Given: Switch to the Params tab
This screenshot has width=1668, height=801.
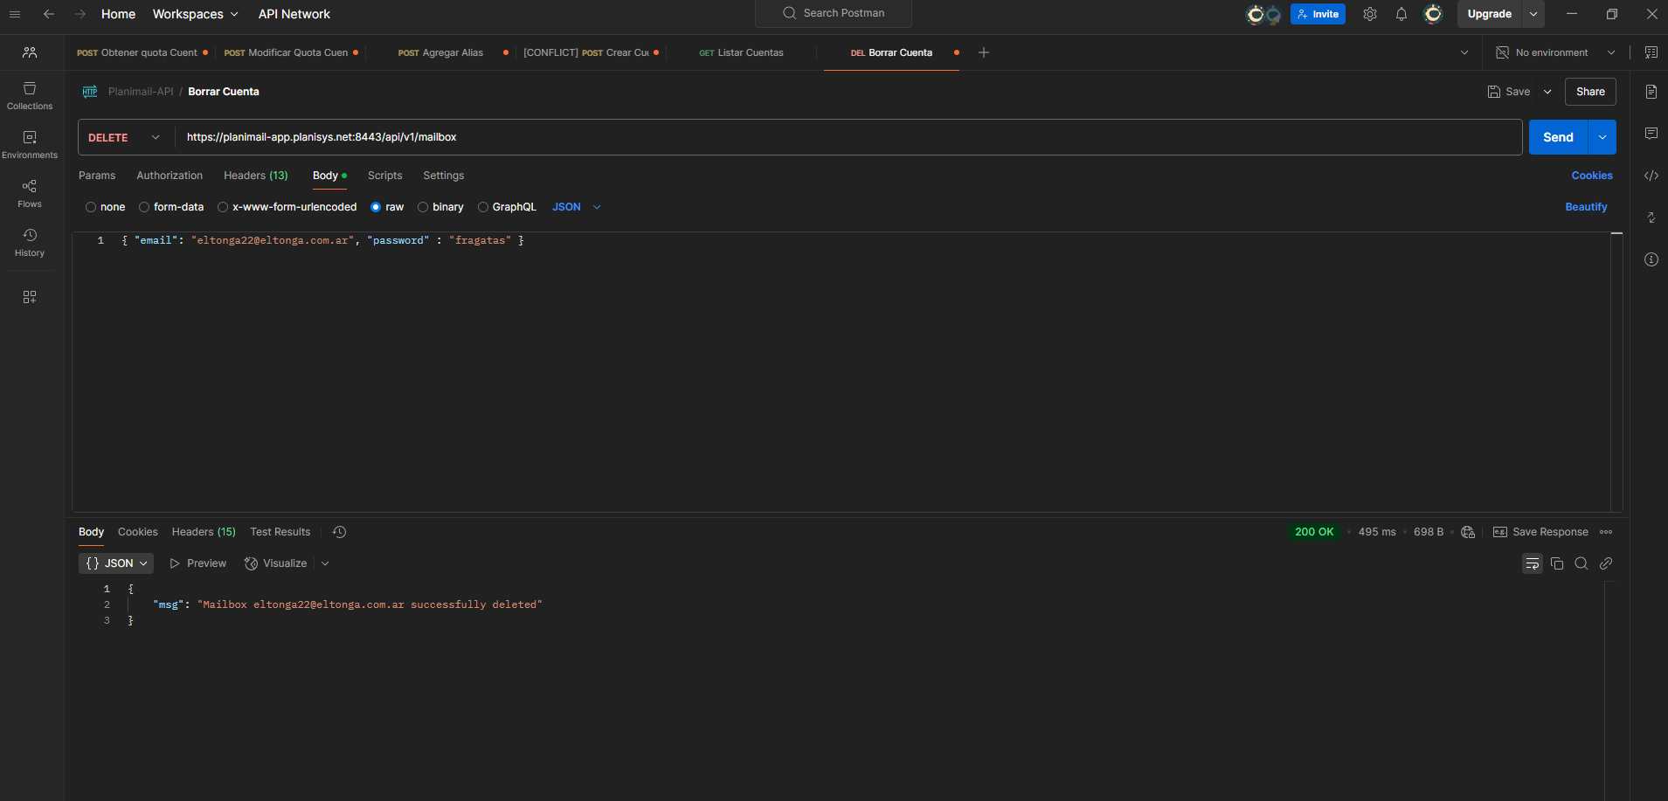Looking at the screenshot, I should (x=97, y=176).
